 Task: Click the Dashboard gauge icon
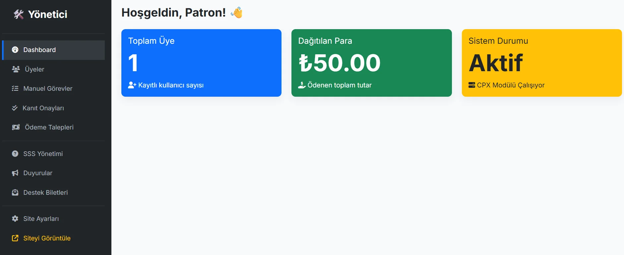click(15, 50)
